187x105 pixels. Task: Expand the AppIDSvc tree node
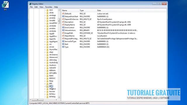[x=45, y=36]
